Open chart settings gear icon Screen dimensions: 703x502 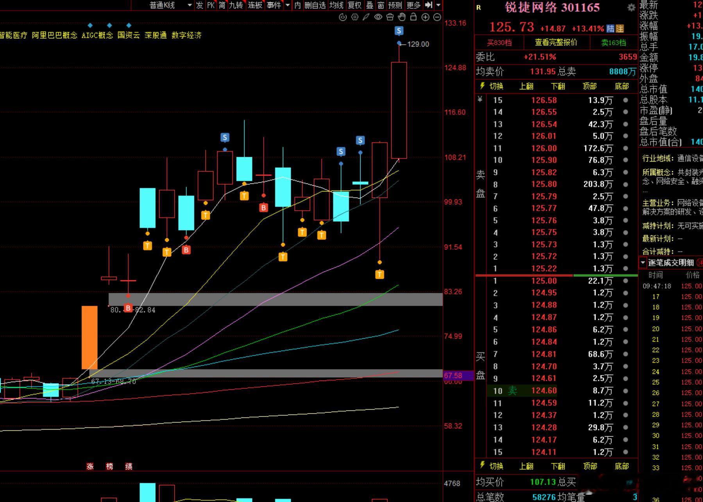(x=354, y=17)
